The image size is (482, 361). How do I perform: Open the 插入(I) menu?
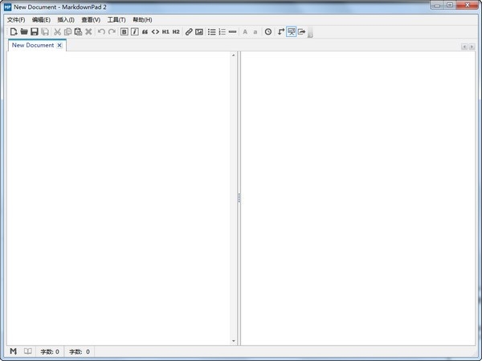(66, 20)
